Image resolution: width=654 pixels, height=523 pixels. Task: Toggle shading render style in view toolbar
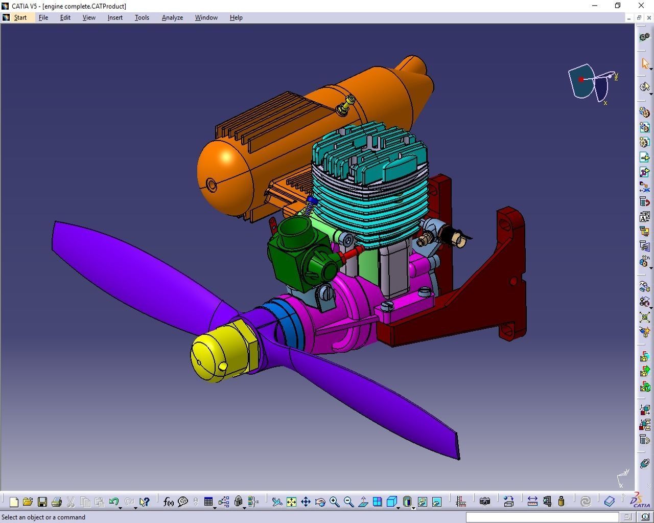coord(407,502)
